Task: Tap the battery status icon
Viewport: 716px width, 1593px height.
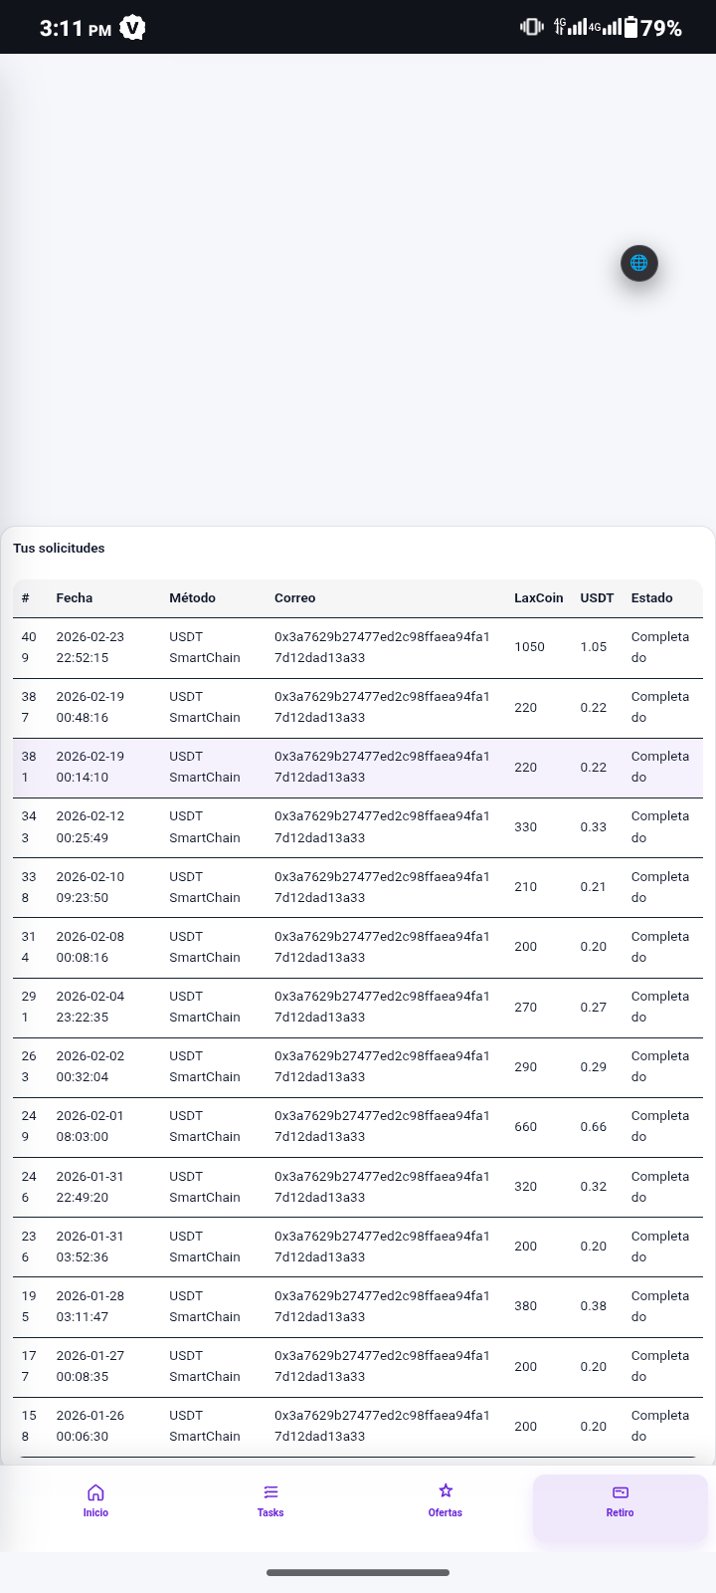Action: (x=630, y=27)
